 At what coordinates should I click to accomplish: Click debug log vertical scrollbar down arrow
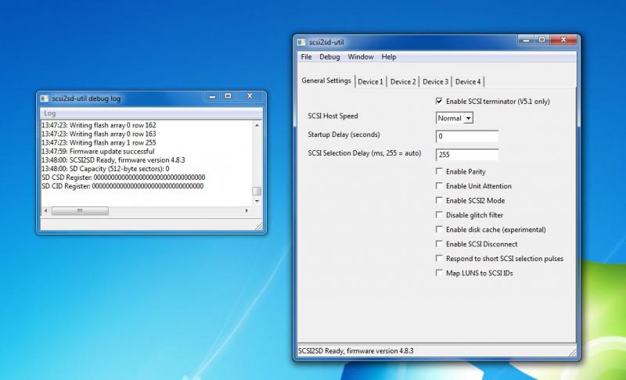(257, 201)
